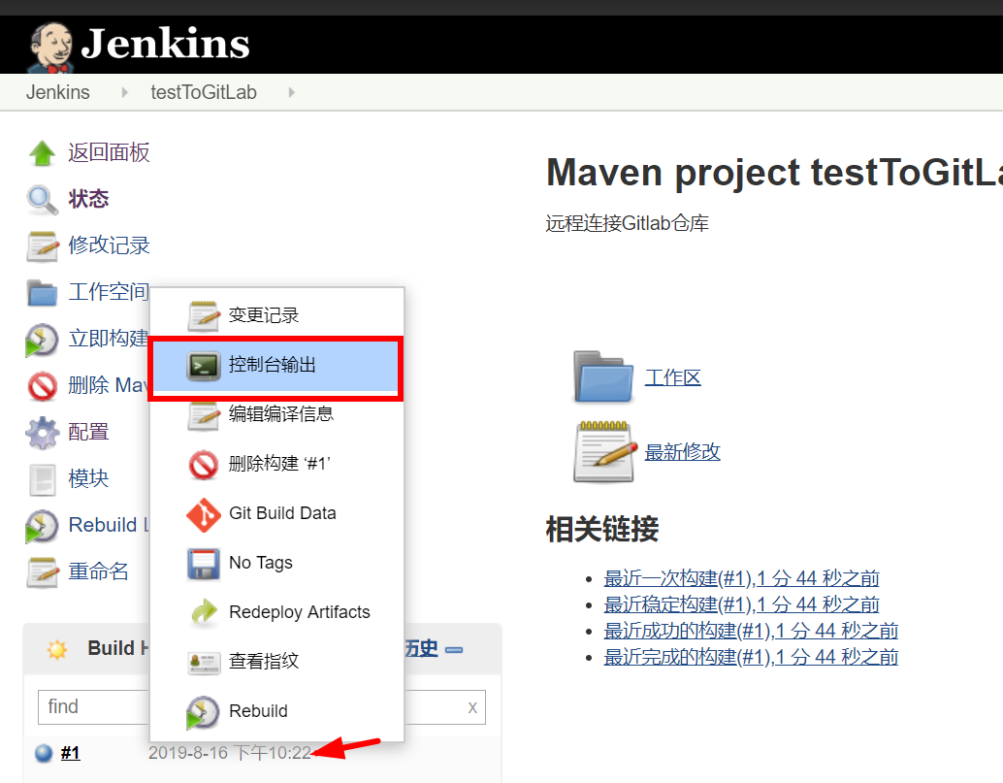The width and height of the screenshot is (1003, 783).
Task: Collapse the trend toggle dash in Build History
Action: point(454,650)
